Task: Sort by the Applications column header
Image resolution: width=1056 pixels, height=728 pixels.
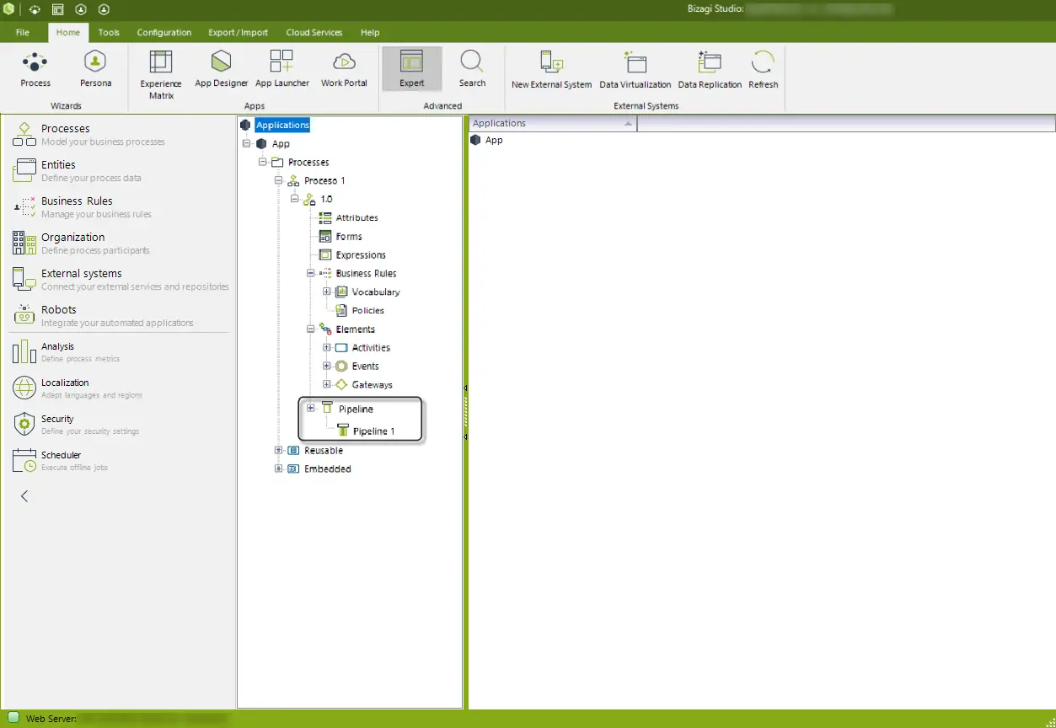Action: point(553,123)
